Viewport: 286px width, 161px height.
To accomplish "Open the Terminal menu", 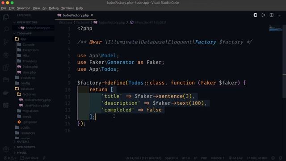I will (67, 8).
